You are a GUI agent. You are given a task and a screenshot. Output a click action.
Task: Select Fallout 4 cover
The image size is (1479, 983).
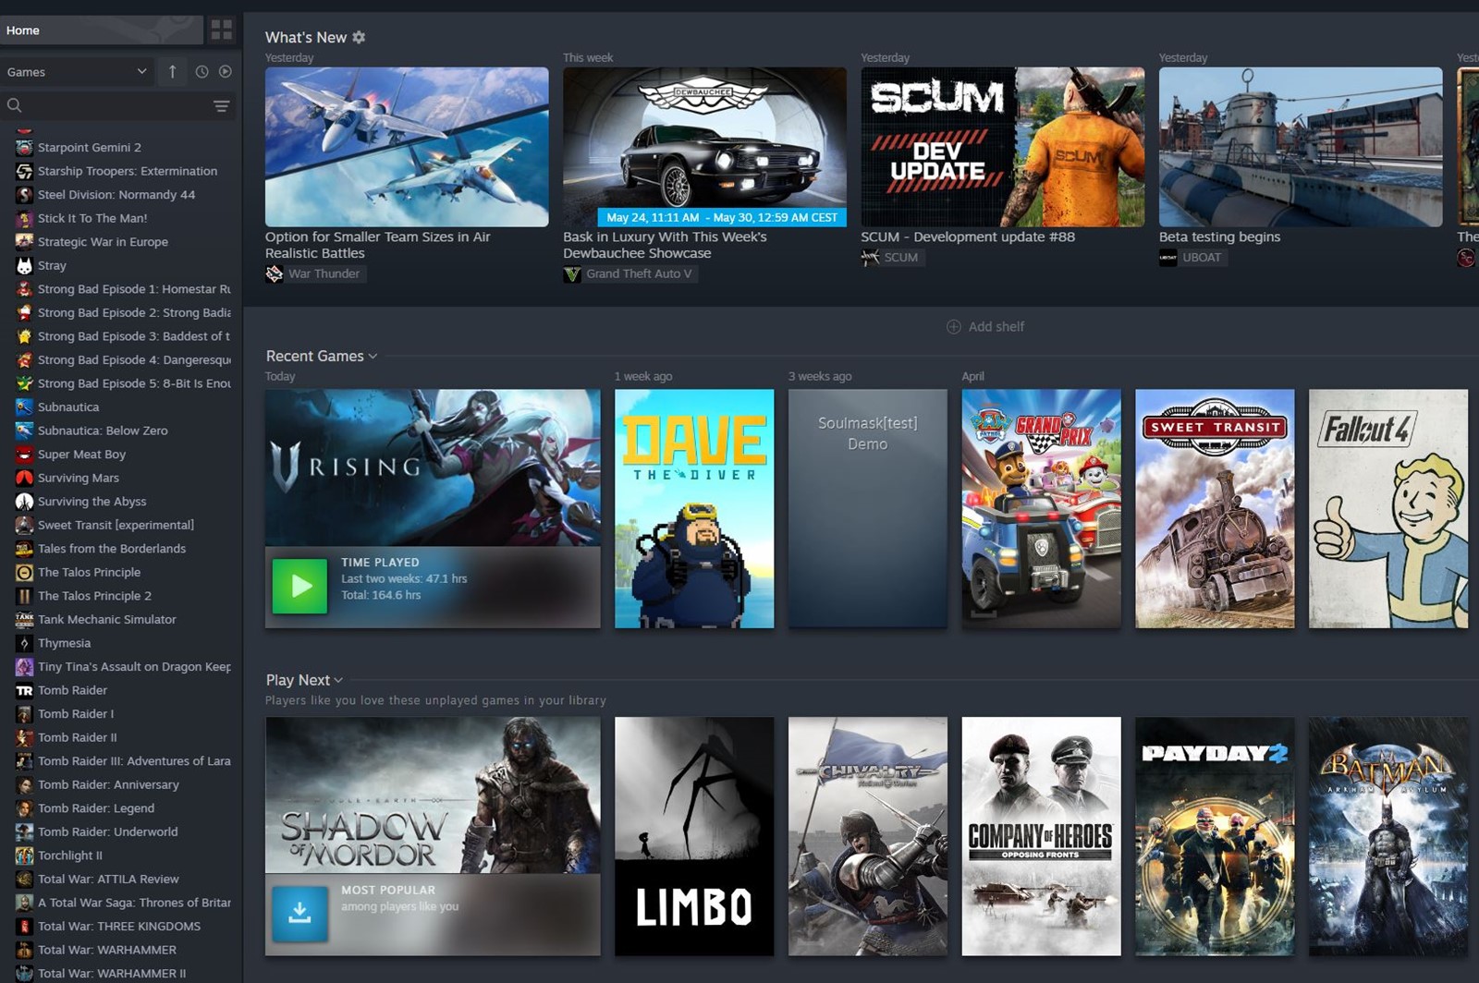click(1388, 508)
